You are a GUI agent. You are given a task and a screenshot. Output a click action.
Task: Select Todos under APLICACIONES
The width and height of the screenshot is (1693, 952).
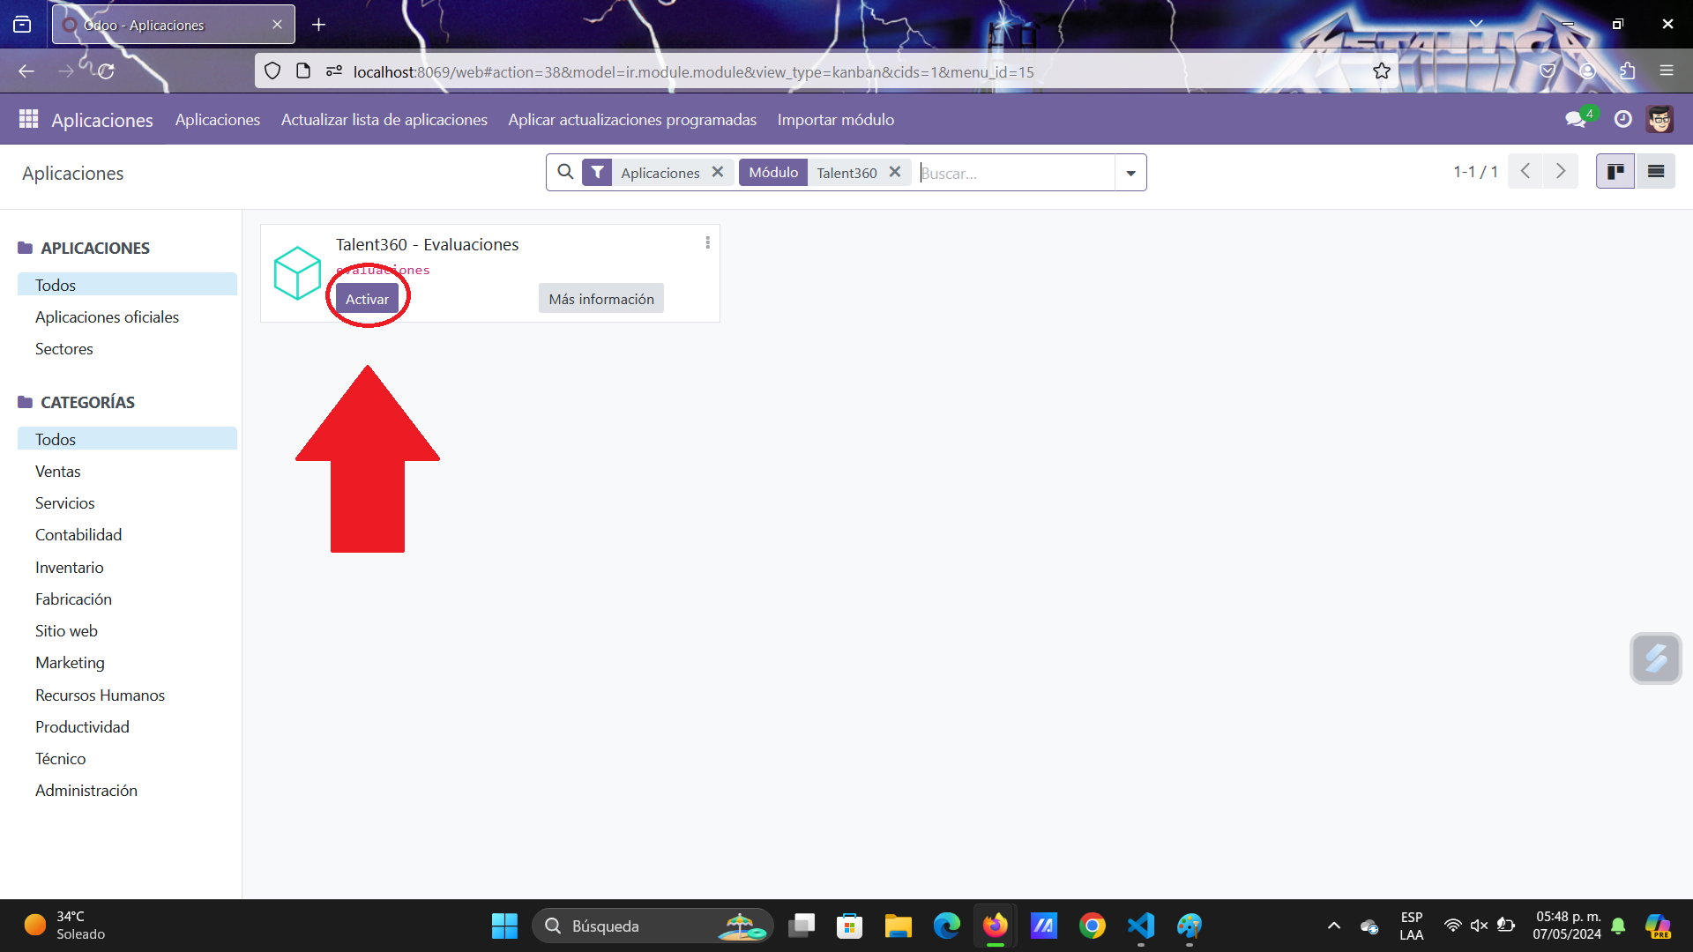point(127,285)
